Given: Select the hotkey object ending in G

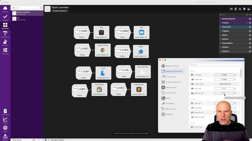Looking at the screenshot, I should (82, 50).
